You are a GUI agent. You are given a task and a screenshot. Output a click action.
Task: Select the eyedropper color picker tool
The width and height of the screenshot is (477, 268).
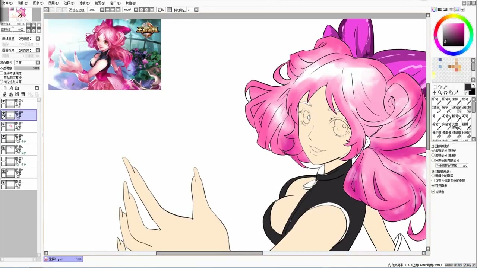click(456, 92)
